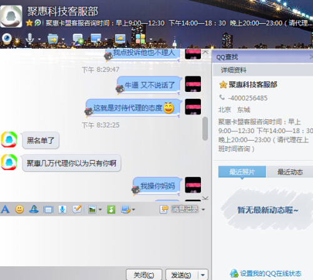Click the star icon beside panel contact name
This screenshot has width=313, height=280.
coord(223,84)
